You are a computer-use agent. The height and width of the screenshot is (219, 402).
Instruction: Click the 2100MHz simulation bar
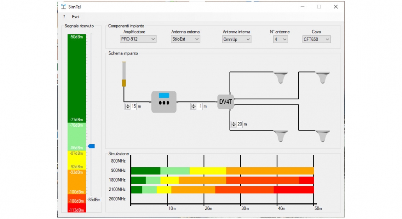[x=222, y=189]
